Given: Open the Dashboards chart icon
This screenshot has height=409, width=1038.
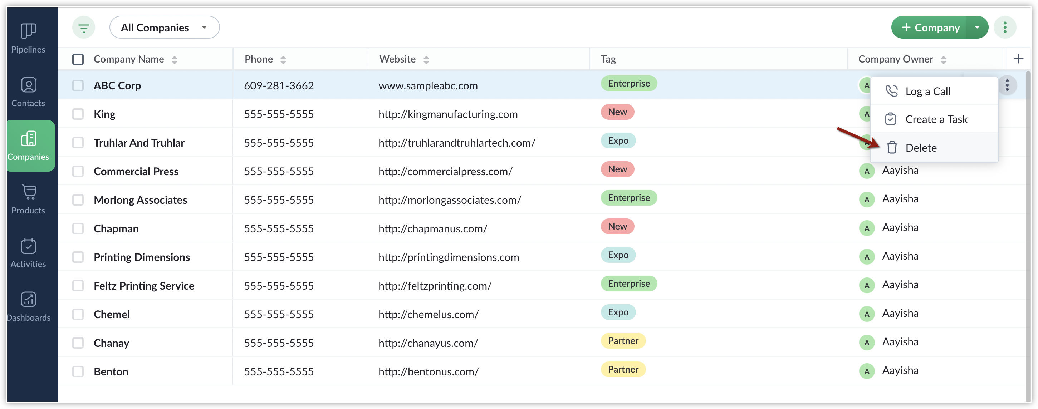Looking at the screenshot, I should tap(28, 299).
